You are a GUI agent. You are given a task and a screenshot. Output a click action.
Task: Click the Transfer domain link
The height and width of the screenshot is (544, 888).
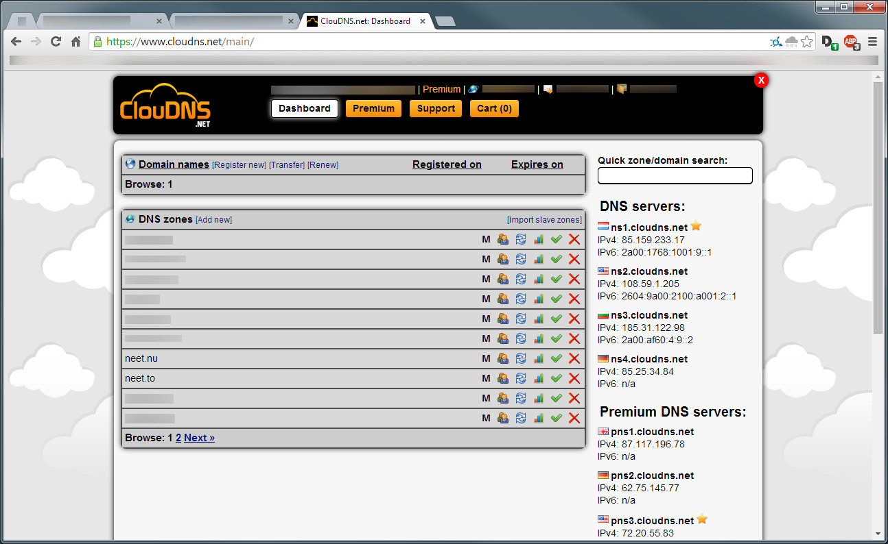click(287, 165)
